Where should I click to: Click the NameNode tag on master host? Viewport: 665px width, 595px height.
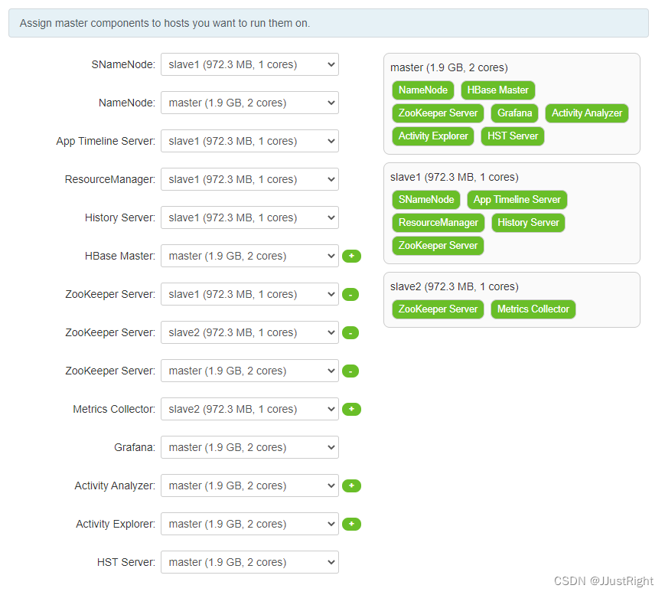pos(423,90)
